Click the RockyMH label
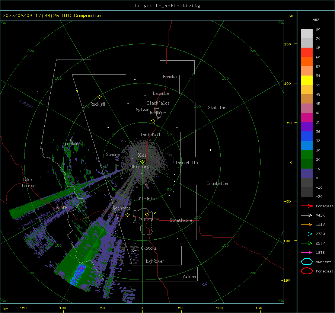Image resolution: width=335 pixels, height=313 pixels. click(98, 104)
